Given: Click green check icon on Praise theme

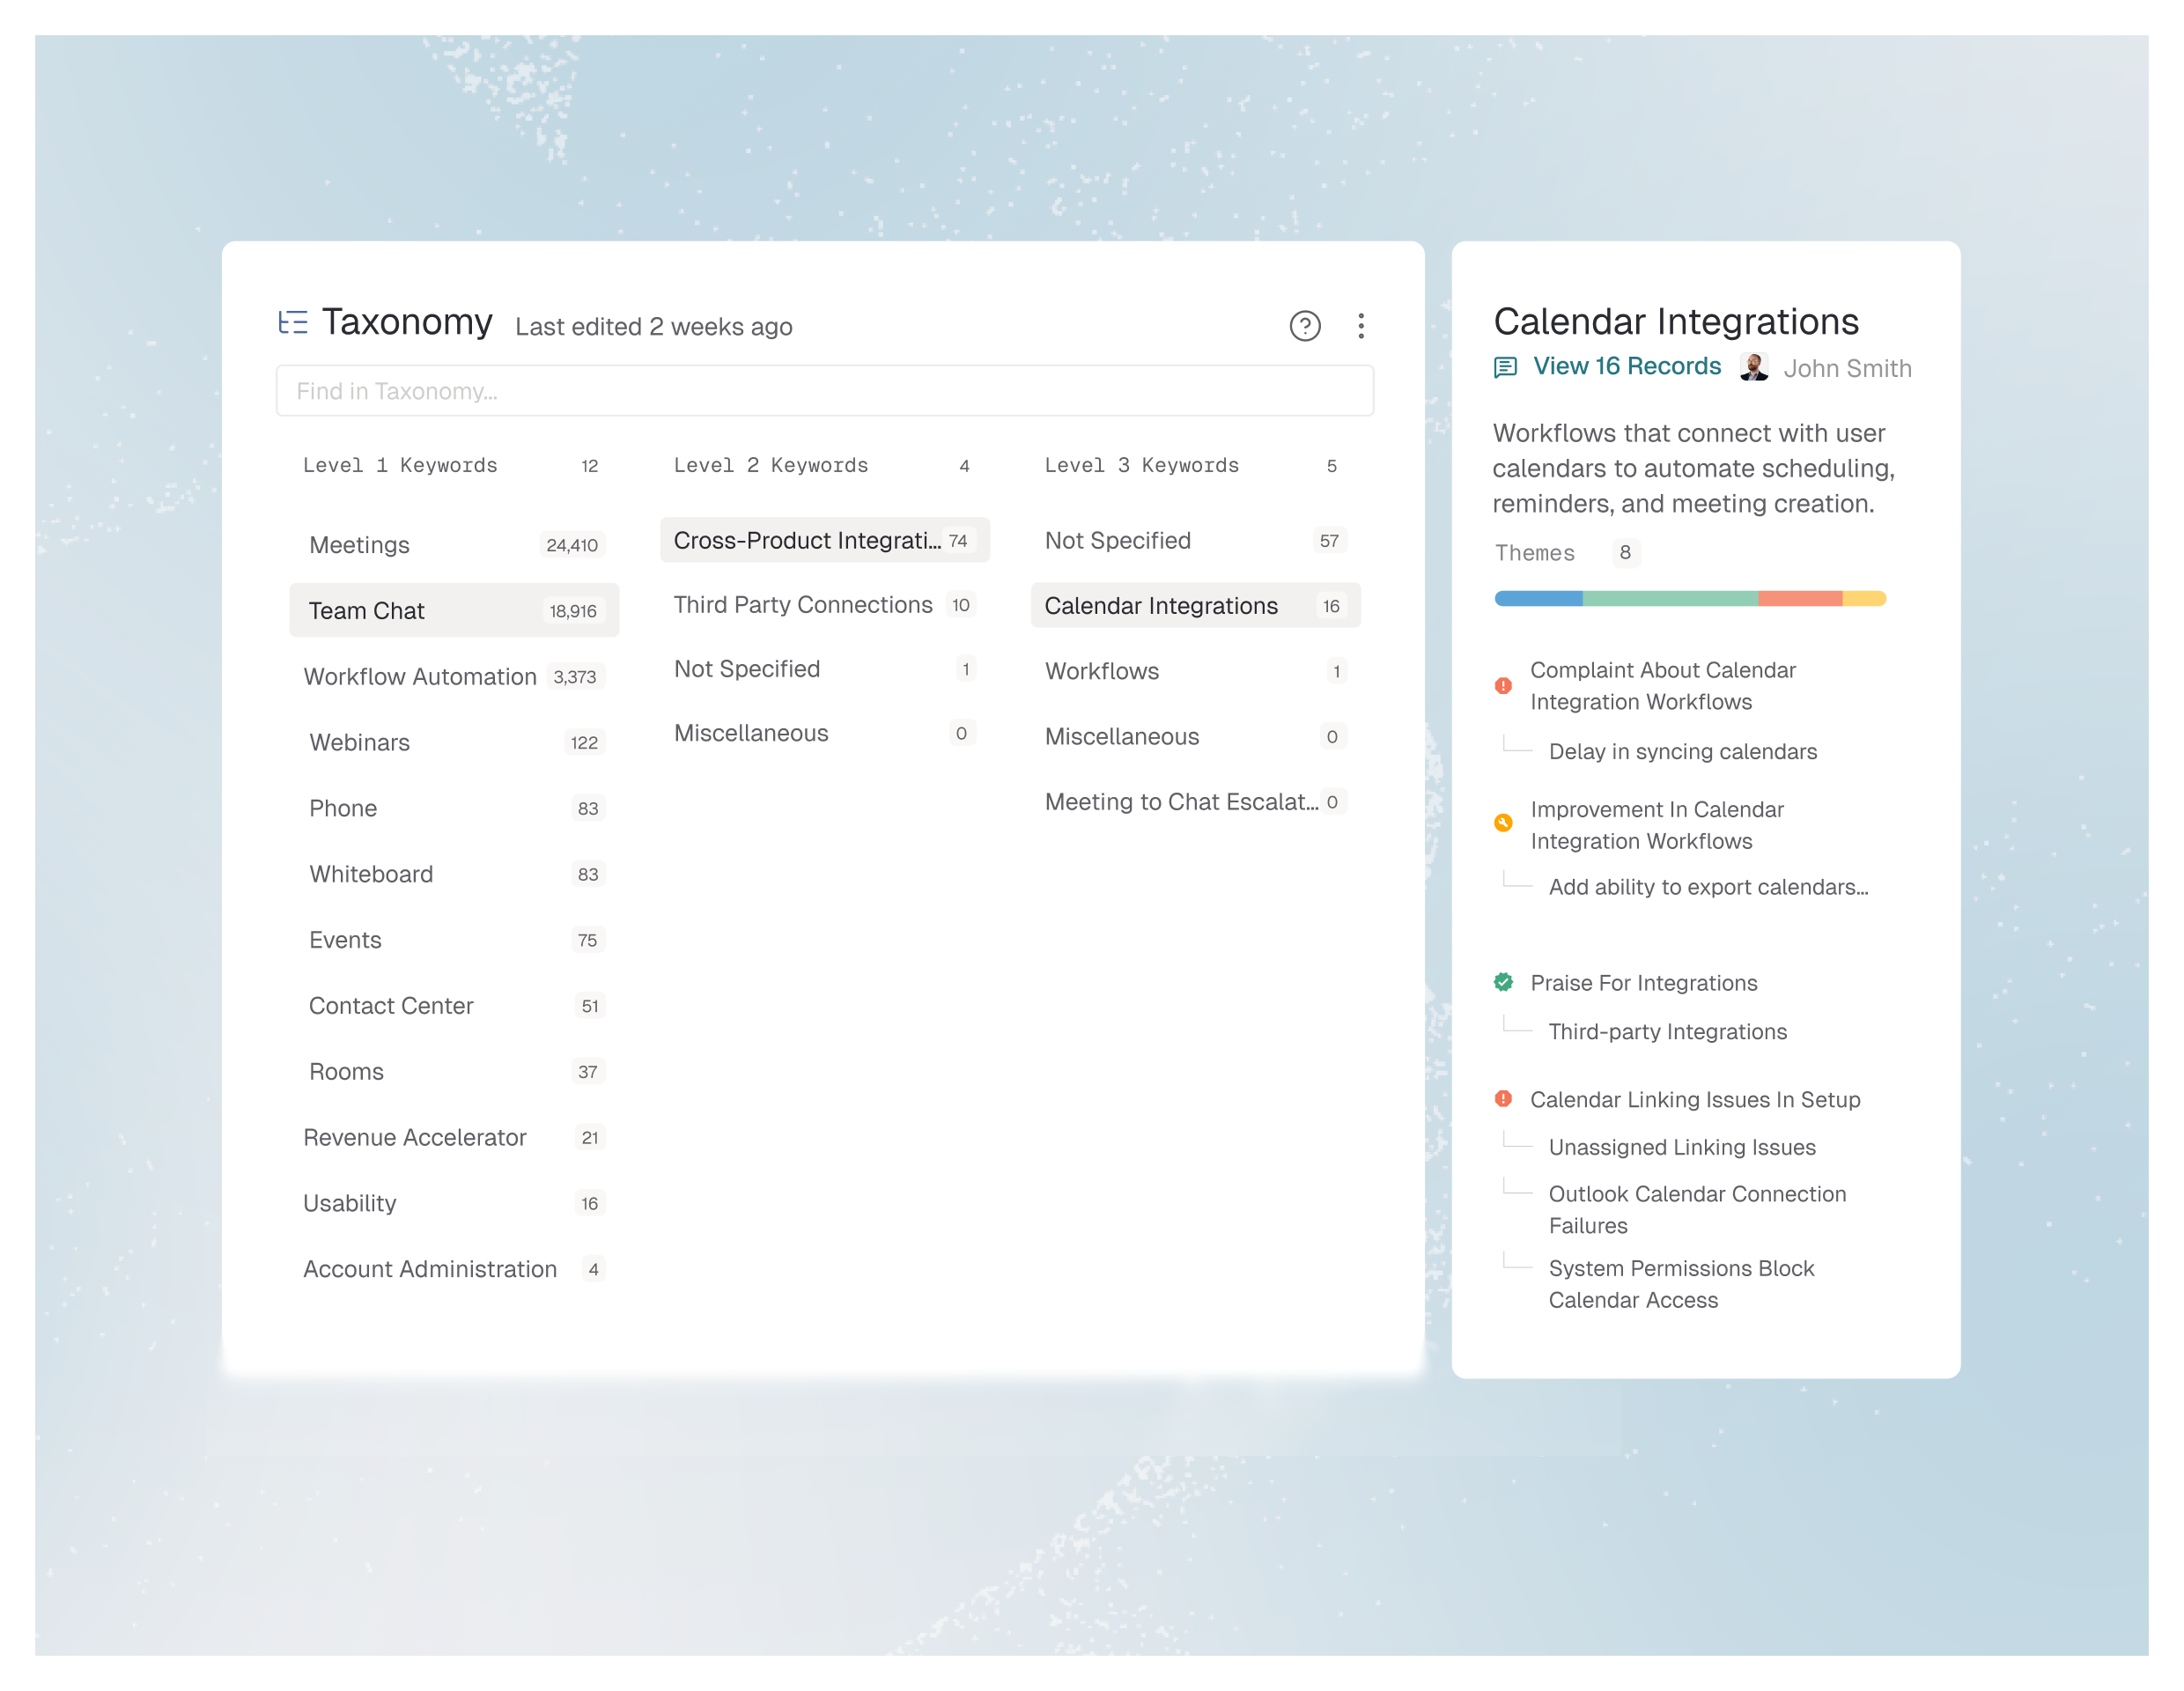Looking at the screenshot, I should [x=1503, y=982].
